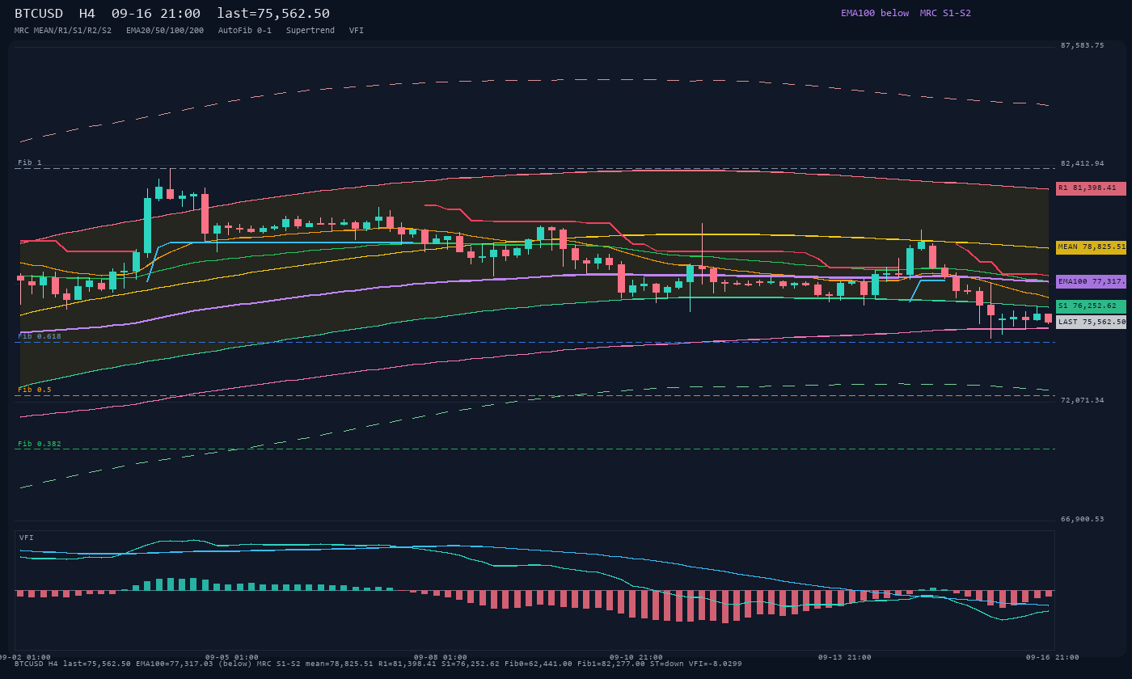This screenshot has width=1132, height=679.
Task: Select the H4 timeframe label in the title
Action: pos(87,14)
